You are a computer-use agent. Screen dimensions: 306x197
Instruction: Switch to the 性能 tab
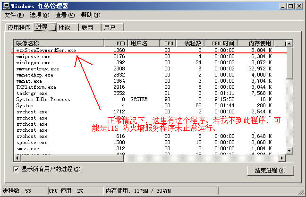tap(68, 27)
